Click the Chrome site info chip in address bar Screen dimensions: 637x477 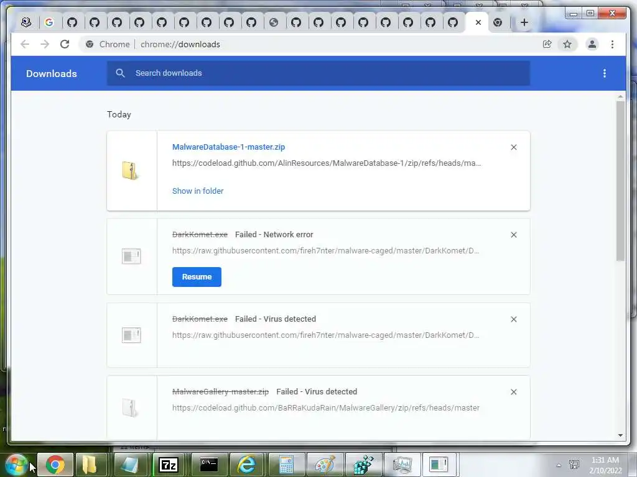click(x=108, y=44)
